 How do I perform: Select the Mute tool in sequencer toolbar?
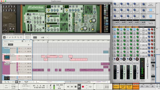click(15, 37)
